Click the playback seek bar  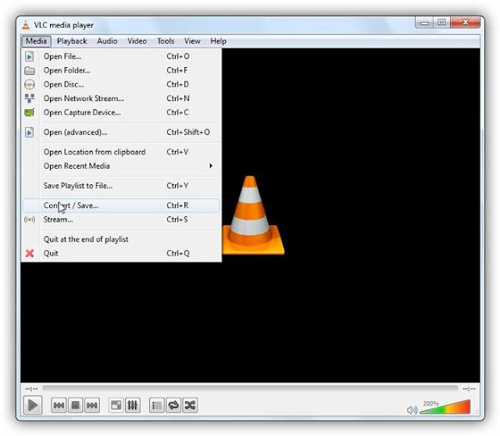[250, 388]
